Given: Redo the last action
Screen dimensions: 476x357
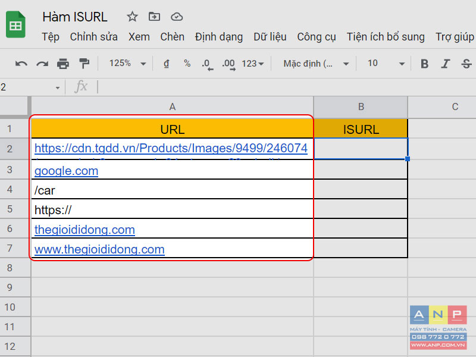Looking at the screenshot, I should coord(42,64).
